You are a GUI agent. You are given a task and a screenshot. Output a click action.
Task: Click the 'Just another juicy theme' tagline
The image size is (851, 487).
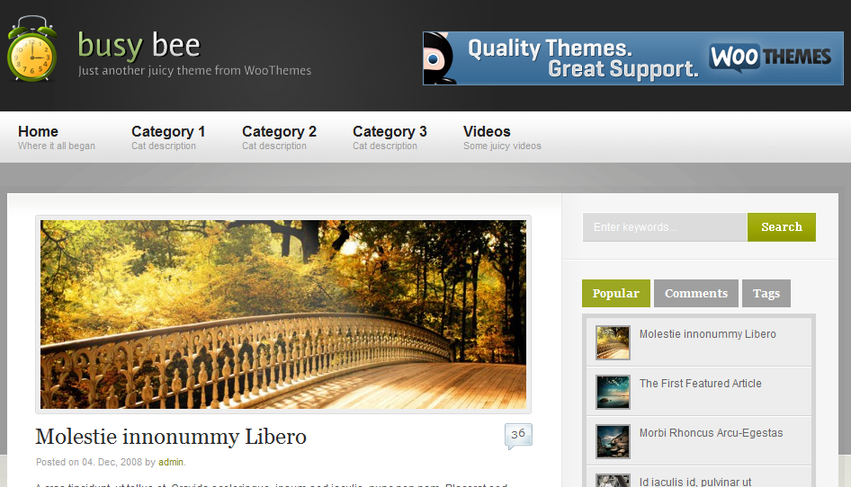pyautogui.click(x=194, y=70)
